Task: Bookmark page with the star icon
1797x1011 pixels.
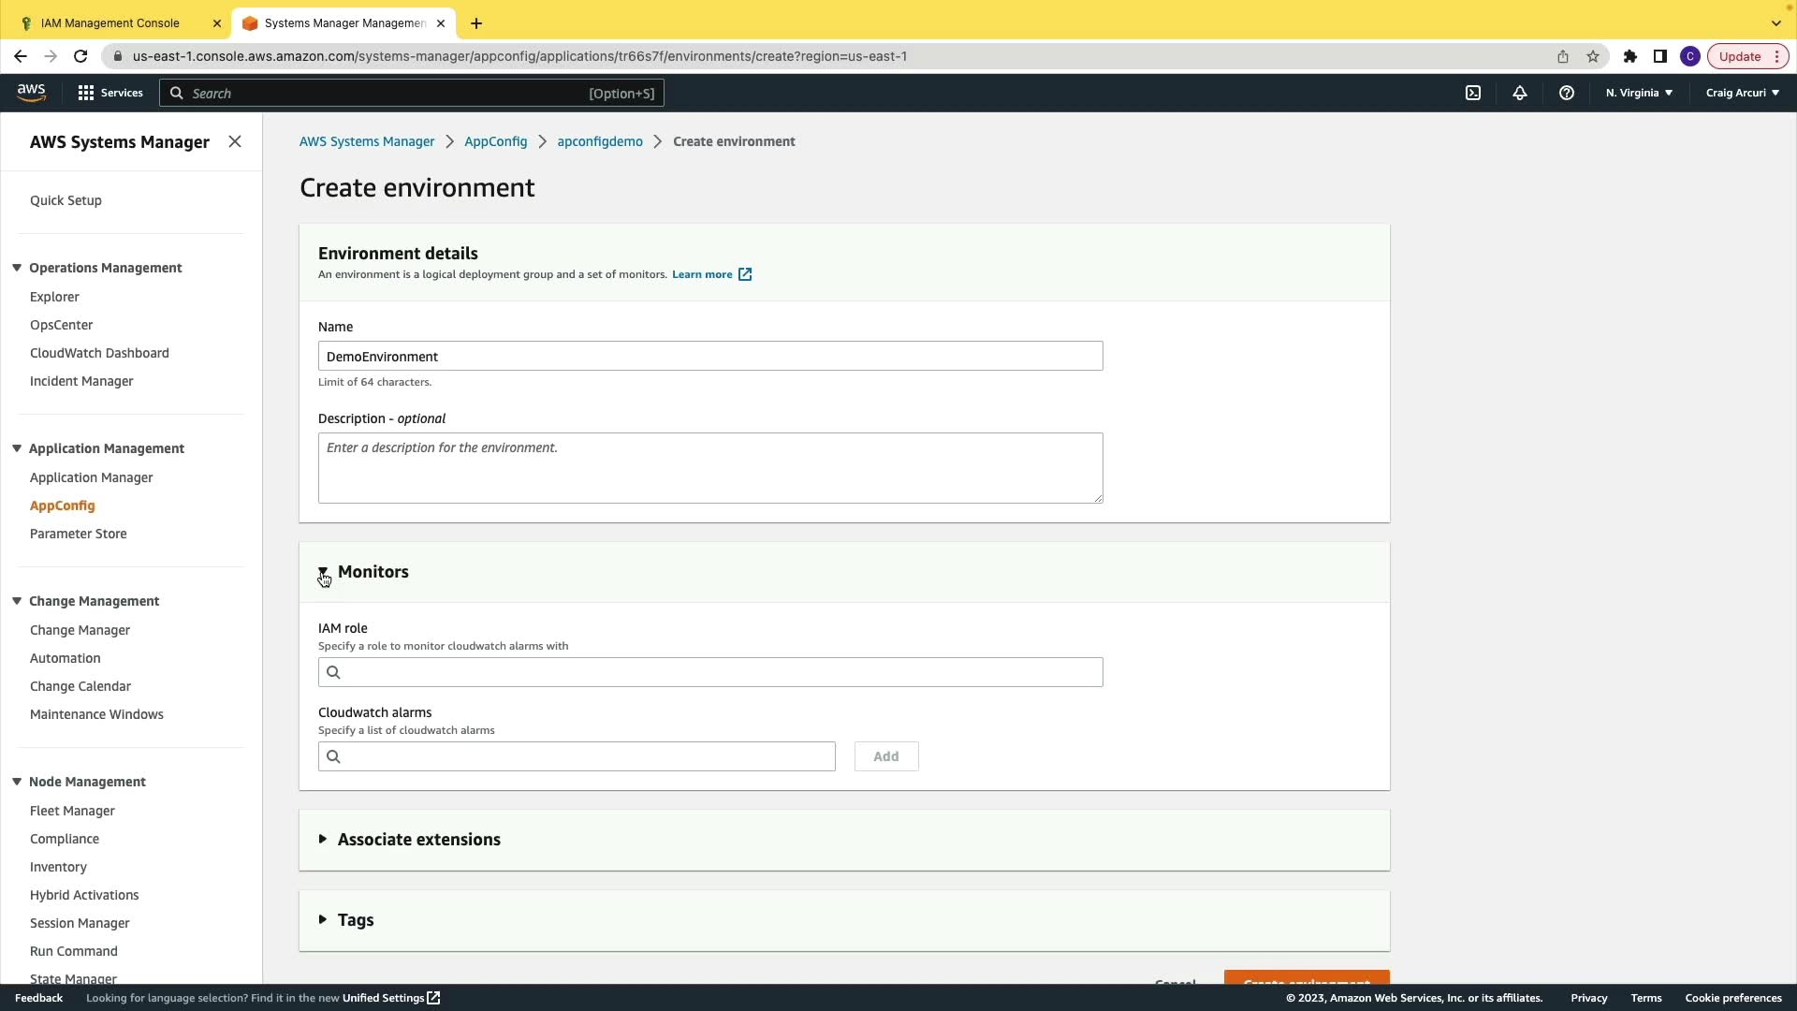Action: point(1593,56)
